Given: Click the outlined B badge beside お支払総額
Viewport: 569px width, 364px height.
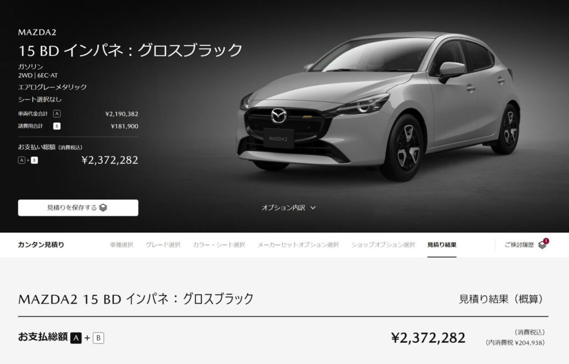Looking at the screenshot, I should [x=98, y=338].
